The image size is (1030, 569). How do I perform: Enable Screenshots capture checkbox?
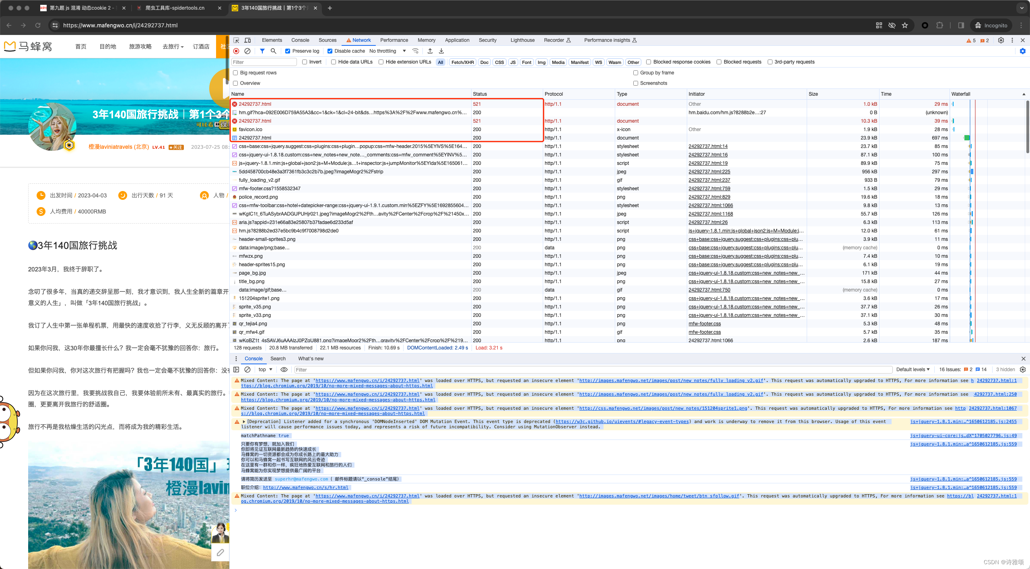click(x=636, y=83)
